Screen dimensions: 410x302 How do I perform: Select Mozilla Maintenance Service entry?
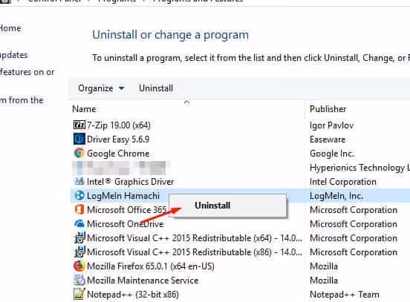pos(143,280)
